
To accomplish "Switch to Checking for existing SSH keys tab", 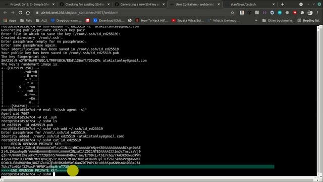I will (84, 5).
